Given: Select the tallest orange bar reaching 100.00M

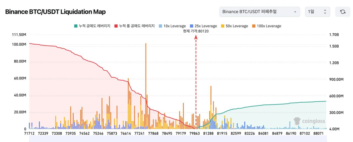Looking at the screenshot, I should coord(146,82).
